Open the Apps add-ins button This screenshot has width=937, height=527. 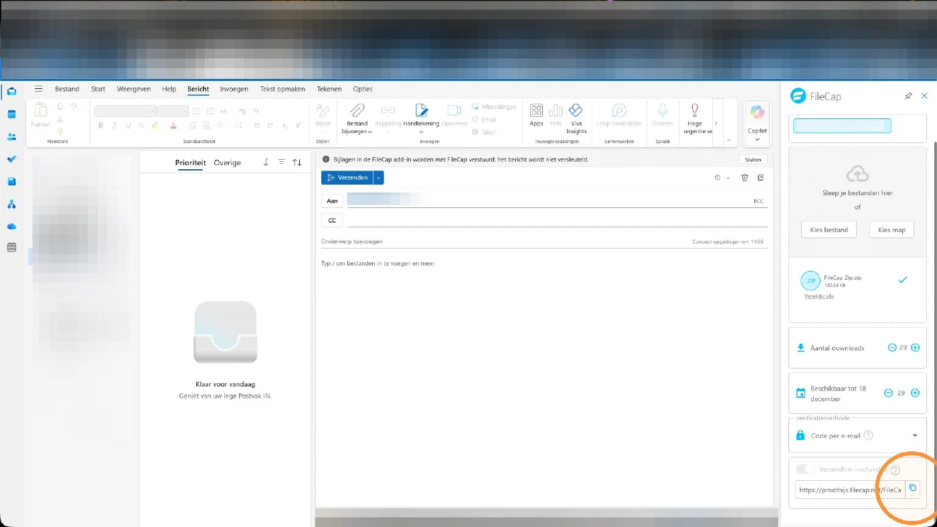pos(536,115)
